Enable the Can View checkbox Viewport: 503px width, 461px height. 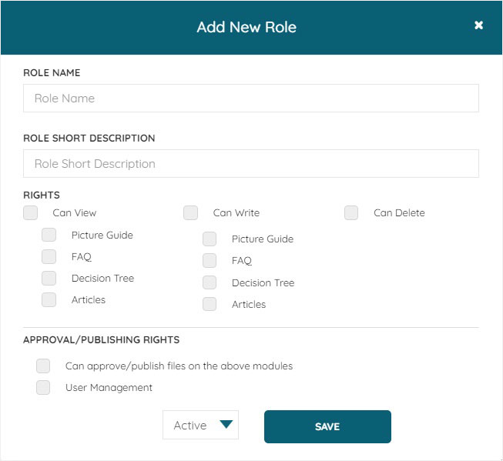pos(31,213)
